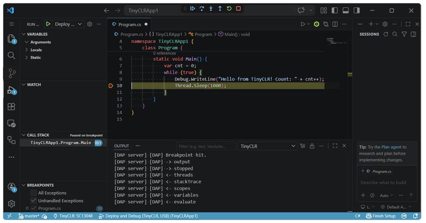426x223 pixels.
Task: Open Source Control view in activity bar
Action: click(x=12, y=73)
